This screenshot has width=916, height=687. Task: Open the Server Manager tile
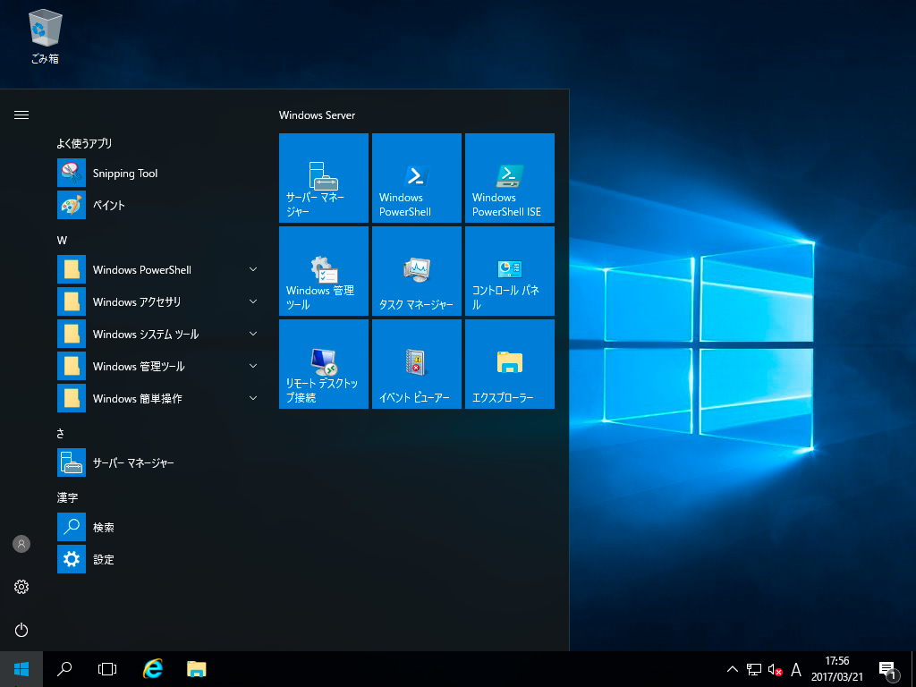tap(324, 178)
